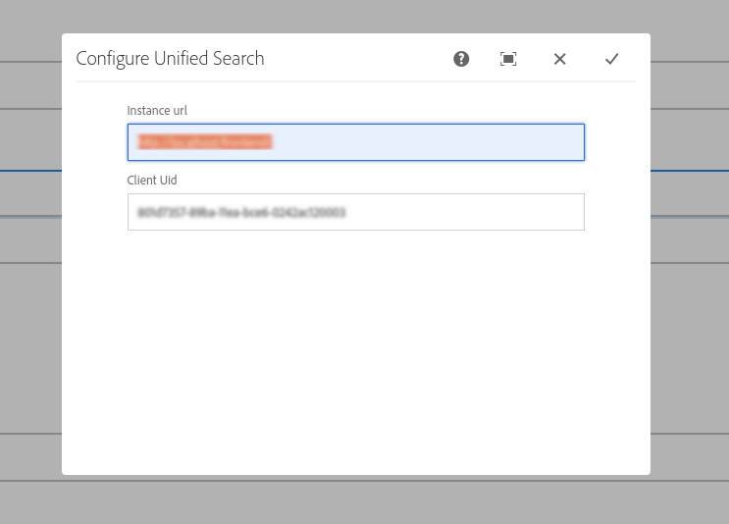Focus the Instance url text field
729x524 pixels.
pyautogui.click(x=422, y=142)
